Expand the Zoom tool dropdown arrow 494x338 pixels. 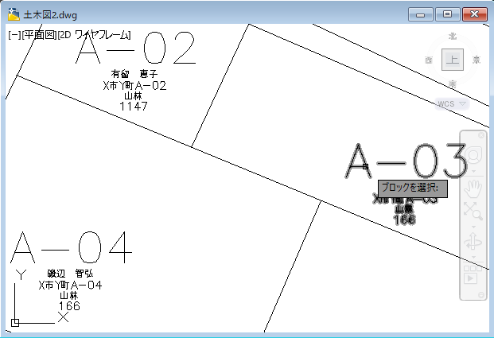tap(473, 227)
